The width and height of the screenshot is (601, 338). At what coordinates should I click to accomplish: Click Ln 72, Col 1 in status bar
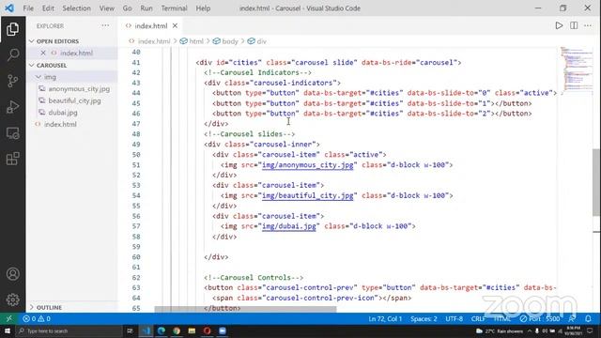tap(385, 319)
